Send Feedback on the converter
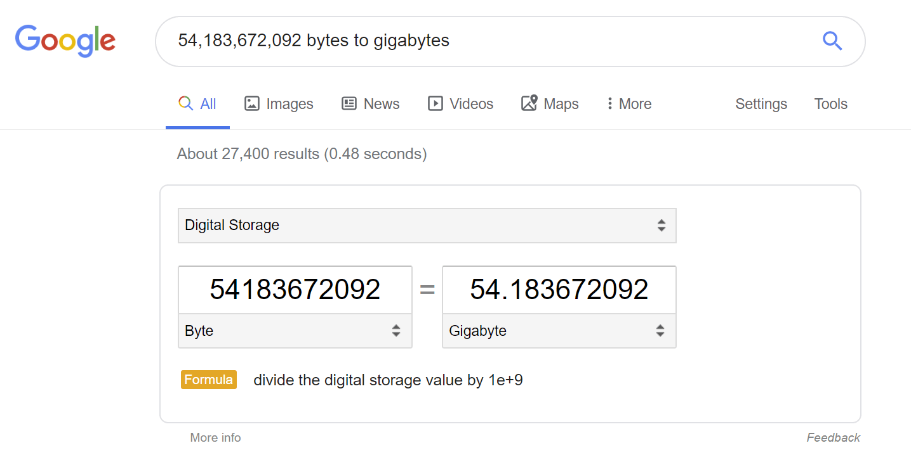This screenshot has height=455, width=911. 833,437
